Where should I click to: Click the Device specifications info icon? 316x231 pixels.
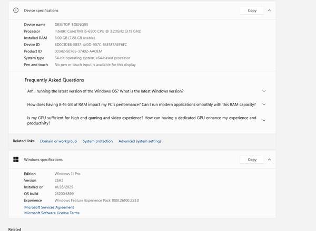(16, 10)
